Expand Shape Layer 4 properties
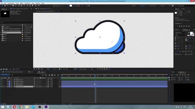 click(8, 81)
